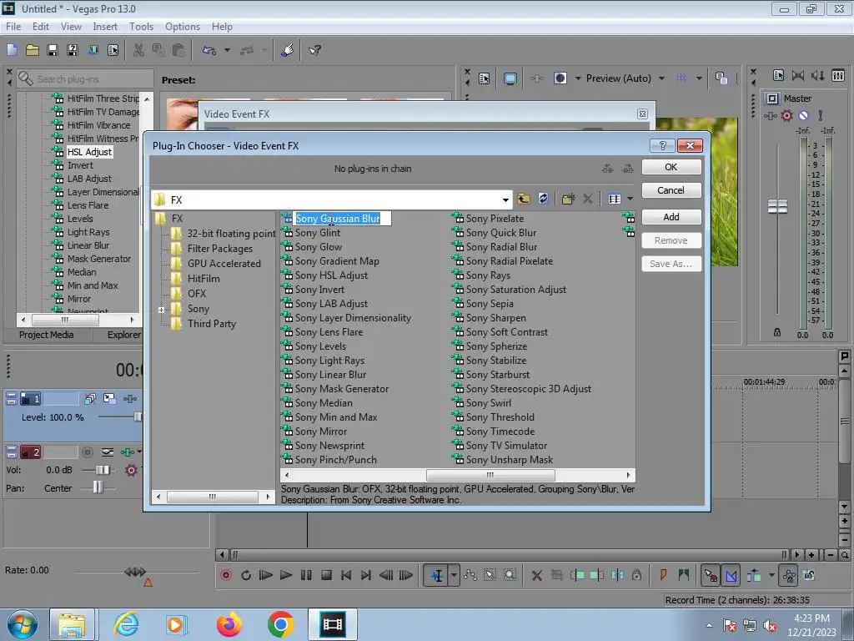Click the Go to Start button
The image size is (854, 641).
346,575
